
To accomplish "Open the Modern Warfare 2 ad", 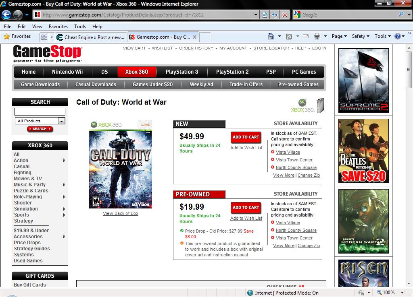I will (363, 221).
